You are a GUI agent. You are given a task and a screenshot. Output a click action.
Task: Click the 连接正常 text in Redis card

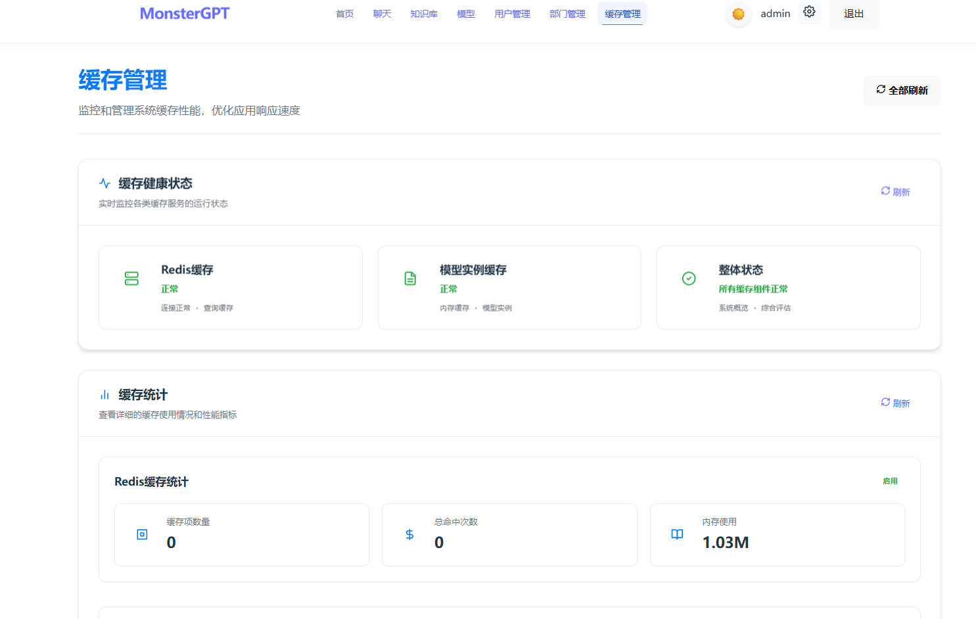[175, 308]
